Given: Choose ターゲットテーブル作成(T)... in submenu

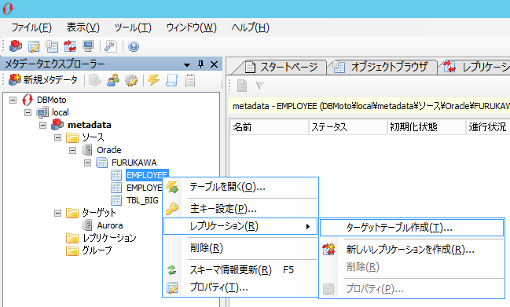Looking at the screenshot, I should click(412, 228).
